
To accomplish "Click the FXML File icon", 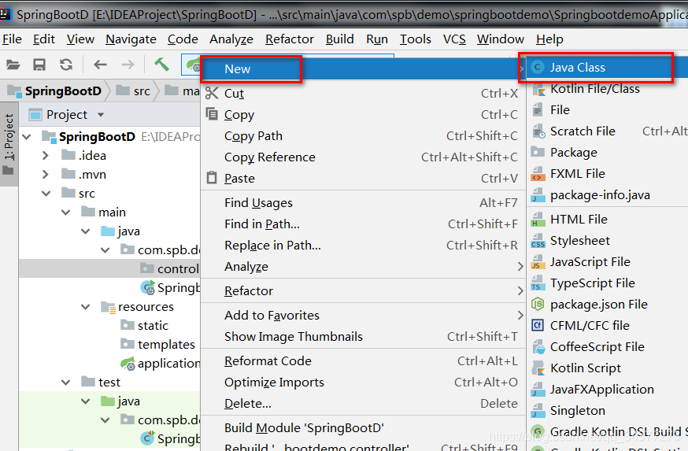I will pyautogui.click(x=538, y=174).
